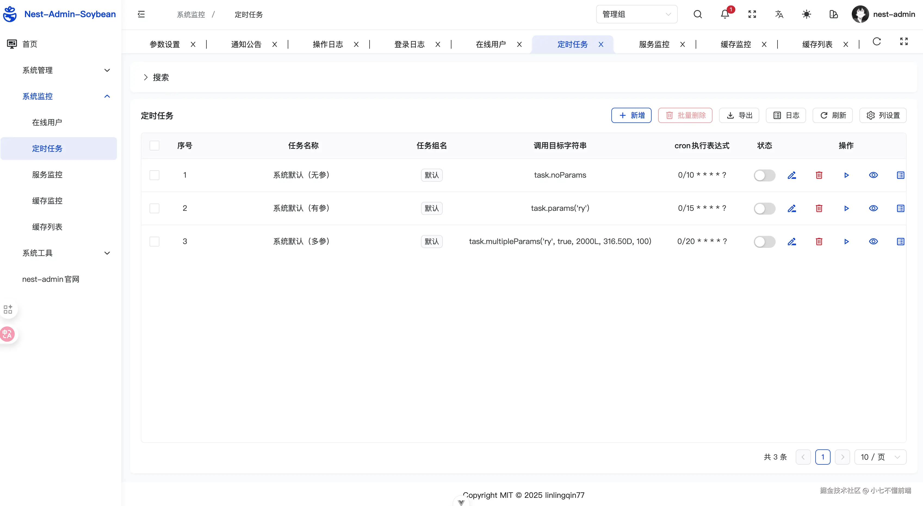
Task: Run task 1 once with play icon
Action: 846,175
